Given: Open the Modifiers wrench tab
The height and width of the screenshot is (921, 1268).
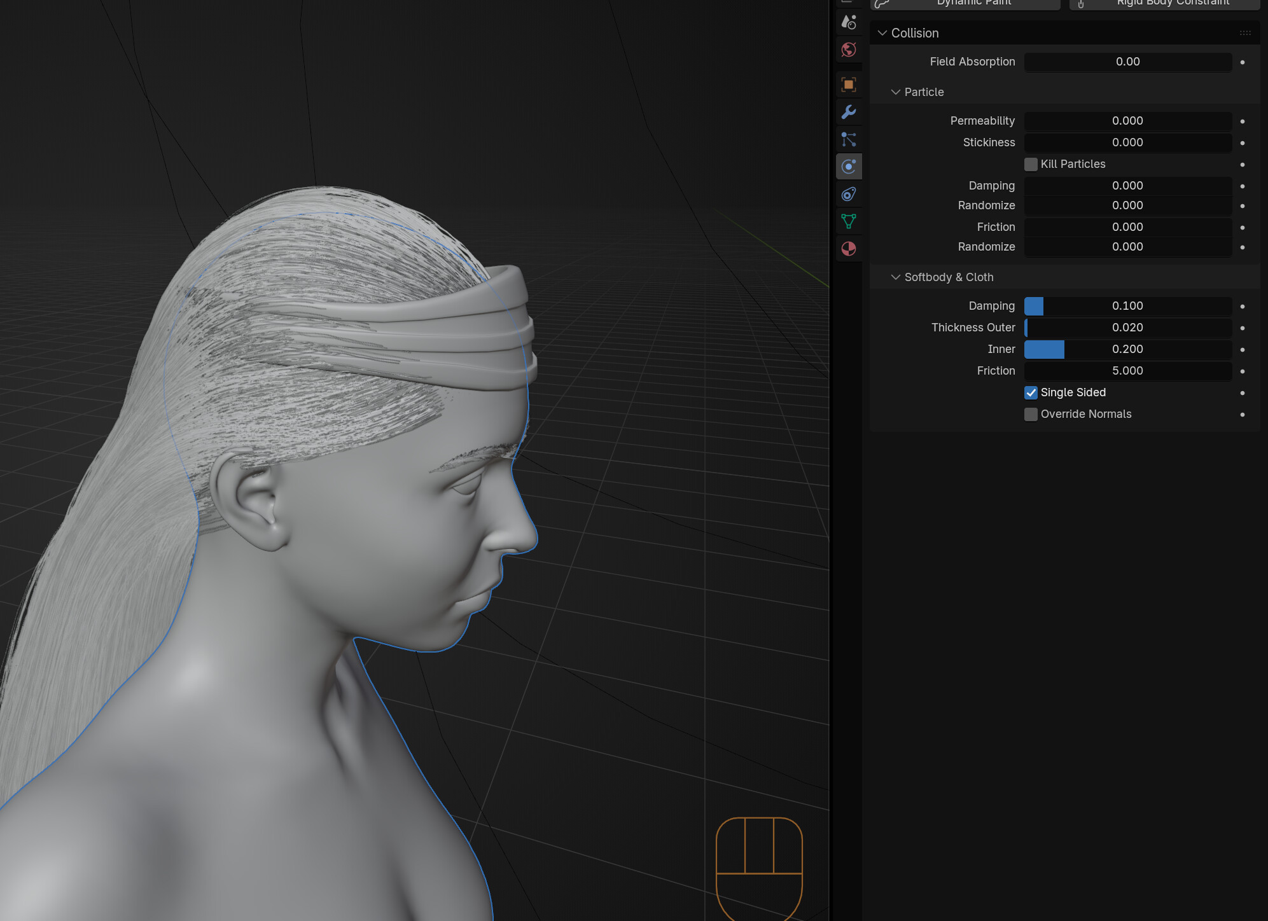Looking at the screenshot, I should (849, 112).
